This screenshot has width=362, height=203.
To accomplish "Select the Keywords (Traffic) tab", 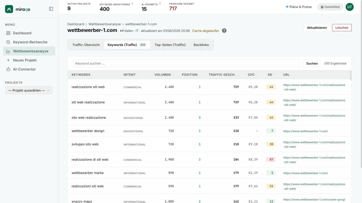I will pyautogui.click(x=127, y=45).
